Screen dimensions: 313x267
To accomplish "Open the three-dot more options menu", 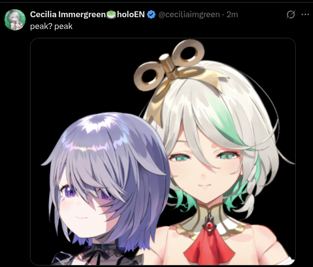I will (305, 14).
